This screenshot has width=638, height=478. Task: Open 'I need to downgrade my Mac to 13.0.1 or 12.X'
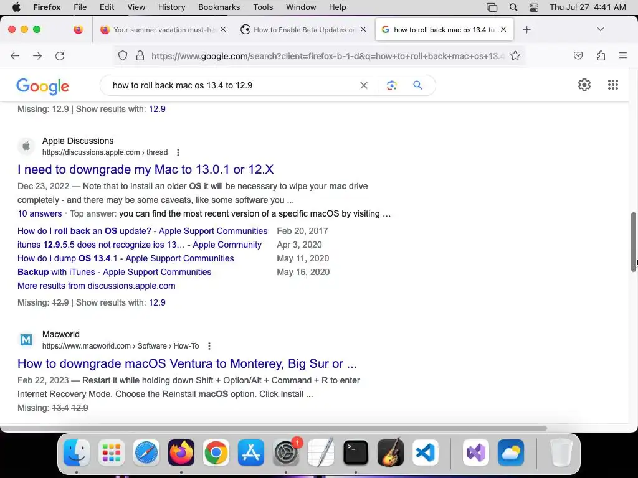(x=145, y=169)
